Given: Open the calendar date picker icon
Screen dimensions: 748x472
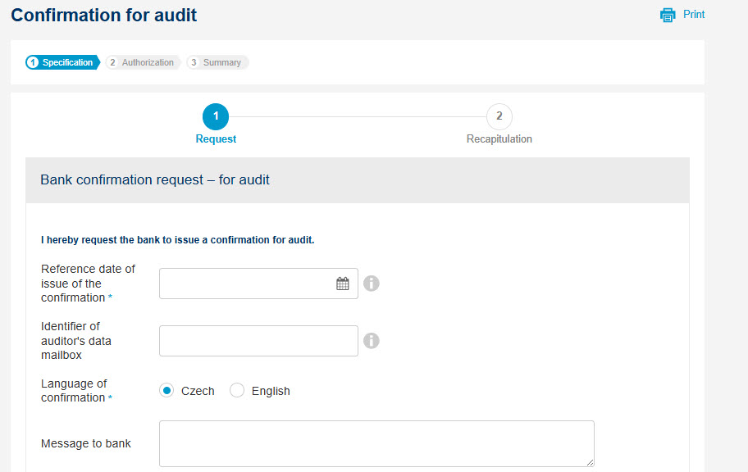Looking at the screenshot, I should coord(343,284).
